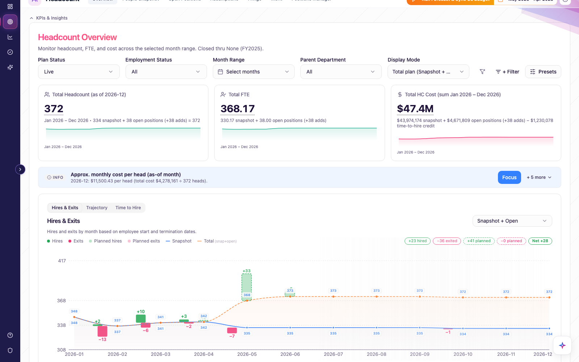Click the people icon beside Total Headcount
The image size is (579, 362).
point(47,94)
